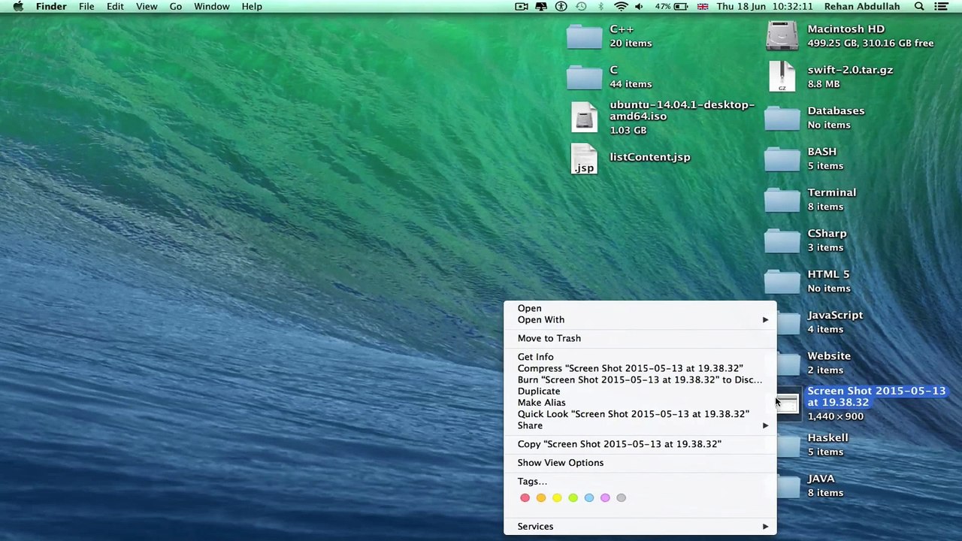Open the File menu
This screenshot has height=541, width=962.
[x=86, y=7]
